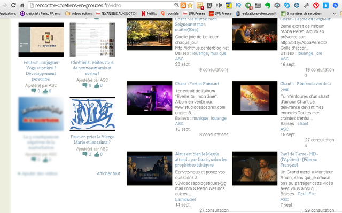The width and height of the screenshot is (342, 213).
Task: Bookmark this page with the star icon
Action: tap(190, 5)
